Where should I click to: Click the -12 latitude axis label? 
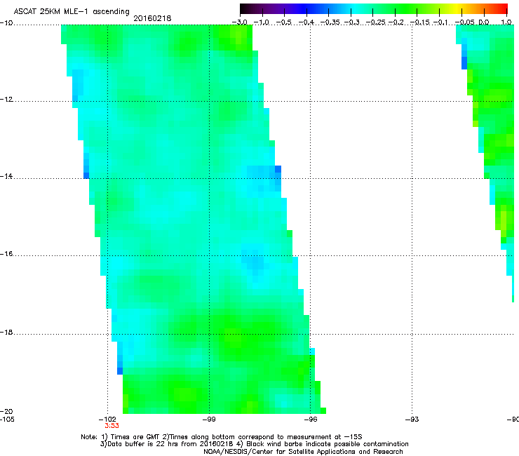[x=6, y=100]
